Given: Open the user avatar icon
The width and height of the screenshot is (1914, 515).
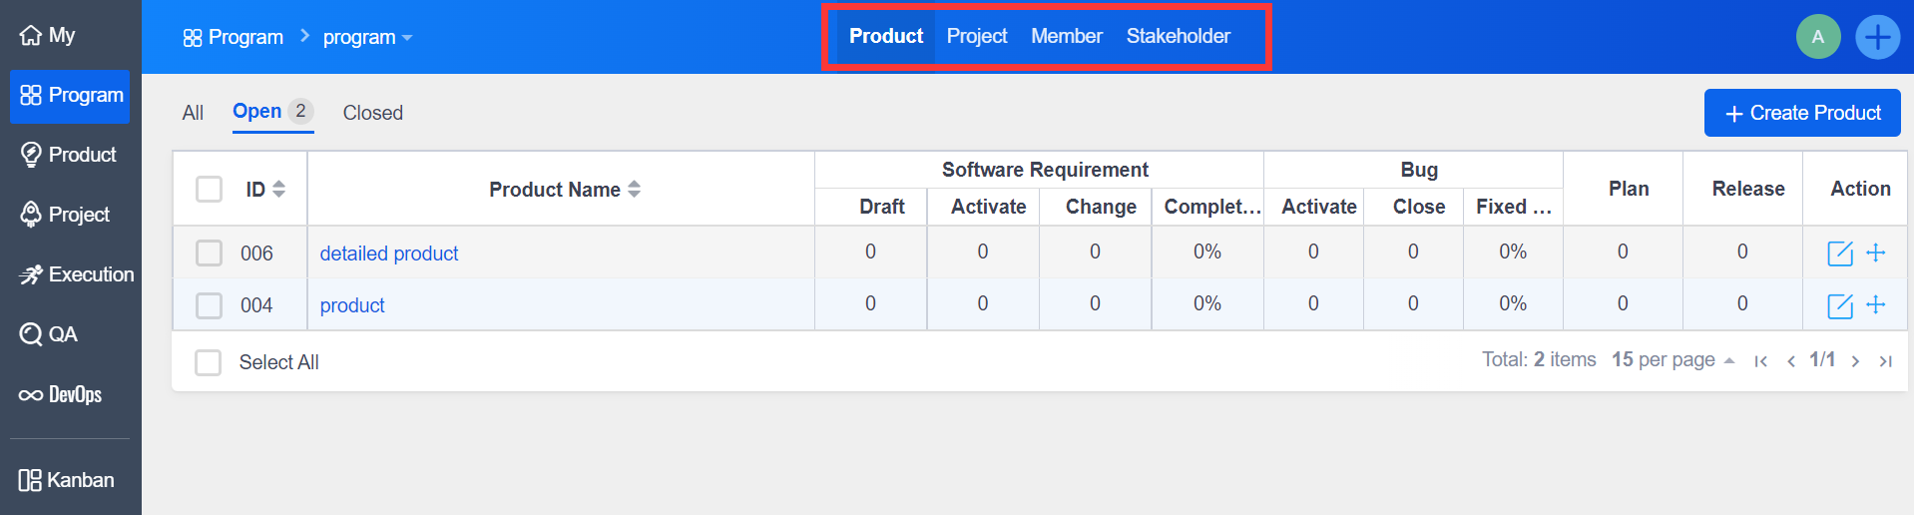Looking at the screenshot, I should pyautogui.click(x=1817, y=37).
